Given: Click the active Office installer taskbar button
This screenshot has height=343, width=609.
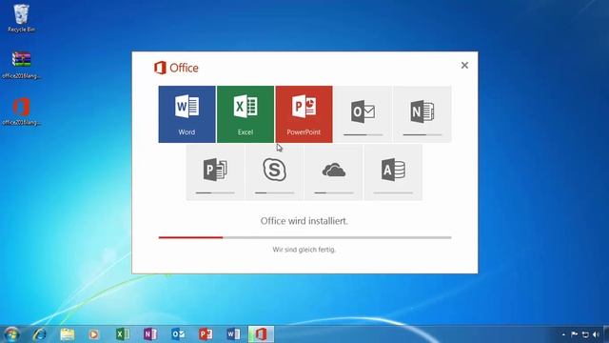Looking at the screenshot, I should [261, 334].
